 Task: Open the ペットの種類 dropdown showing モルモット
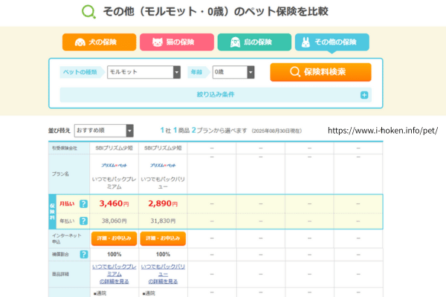pos(143,72)
